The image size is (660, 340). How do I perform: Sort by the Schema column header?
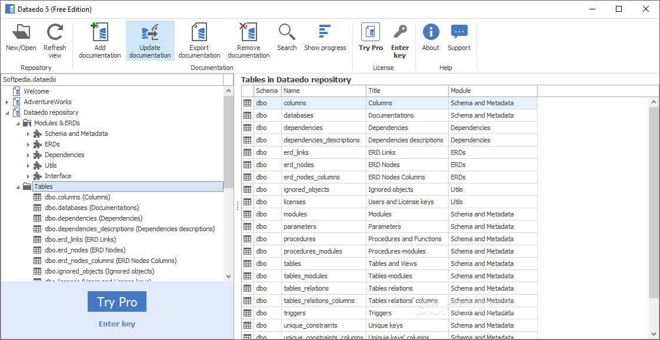(x=267, y=91)
